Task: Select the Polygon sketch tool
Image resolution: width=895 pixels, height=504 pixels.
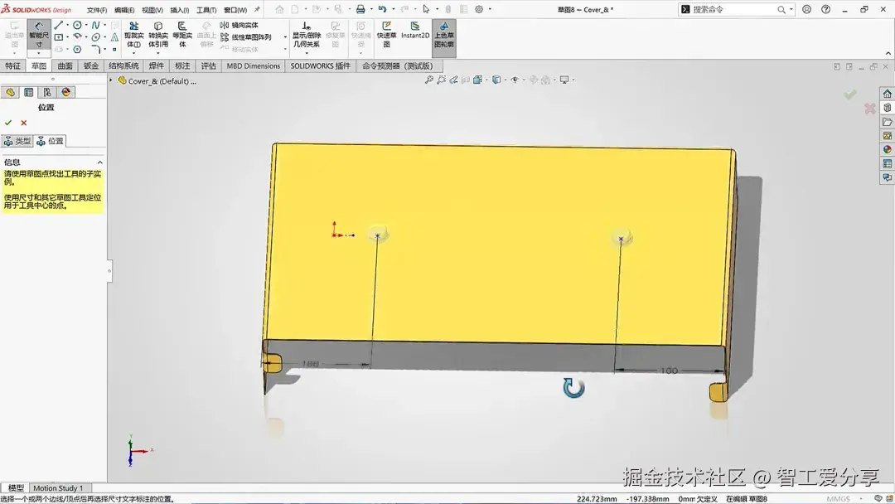Action: (77, 50)
